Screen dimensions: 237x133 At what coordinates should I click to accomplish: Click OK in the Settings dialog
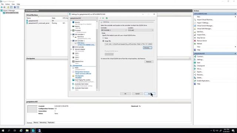coord(125,93)
